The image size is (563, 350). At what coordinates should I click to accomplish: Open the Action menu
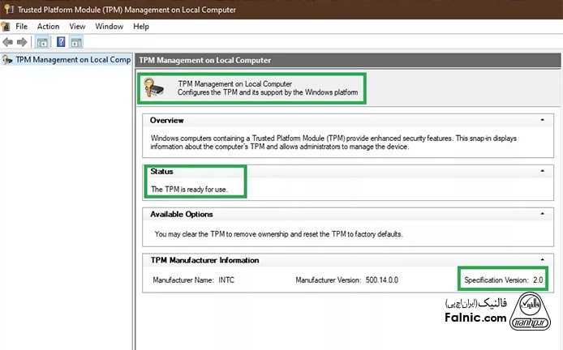point(48,26)
